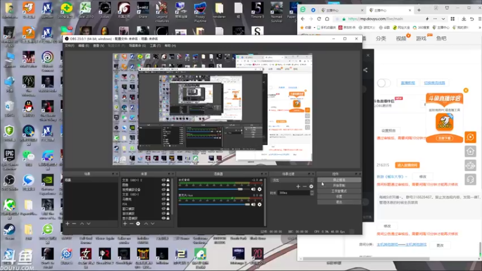The width and height of the screenshot is (482, 271).
Task: Remove the selected source with the Sources panel minus icon
Action: coord(131,223)
